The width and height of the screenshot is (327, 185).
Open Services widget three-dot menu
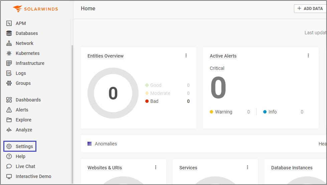click(247, 167)
